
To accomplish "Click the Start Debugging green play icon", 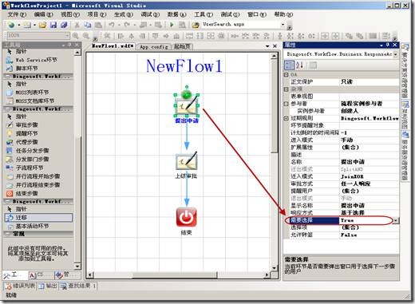I will [x=172, y=25].
